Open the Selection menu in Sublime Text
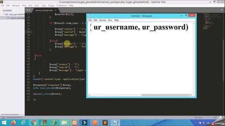Viewport: 225px width, 126px height. pyautogui.click(x=16, y=6)
